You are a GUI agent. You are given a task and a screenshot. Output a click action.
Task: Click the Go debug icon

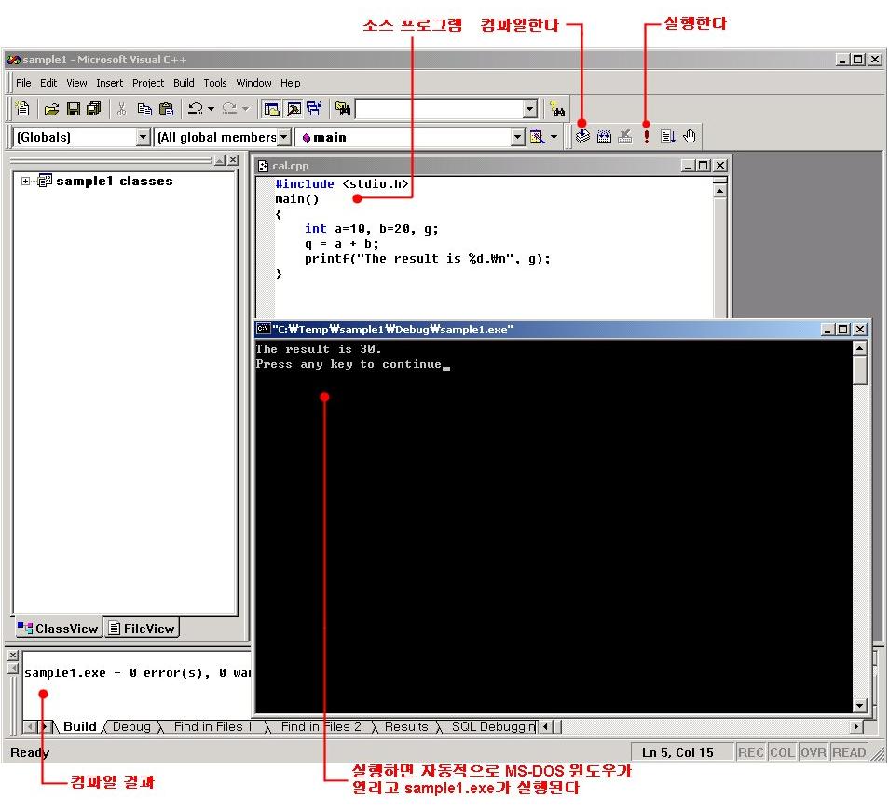pos(668,137)
